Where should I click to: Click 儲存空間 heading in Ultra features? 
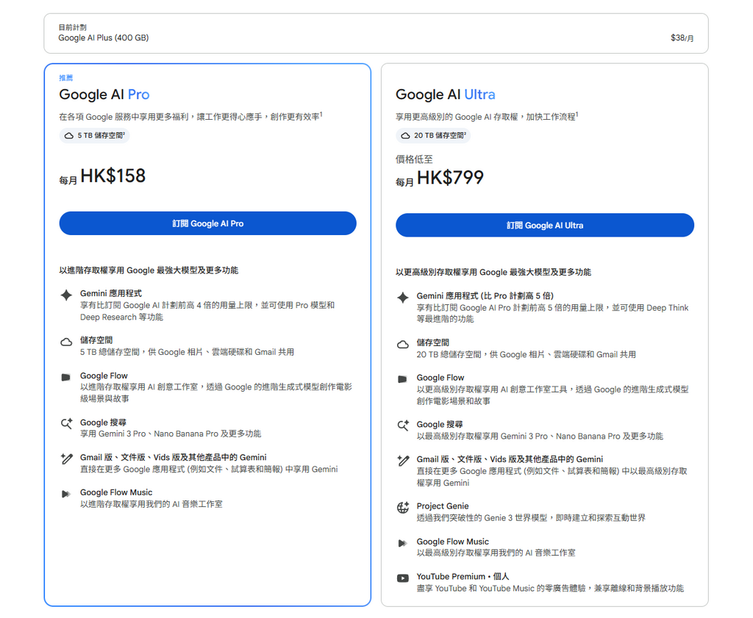(432, 342)
